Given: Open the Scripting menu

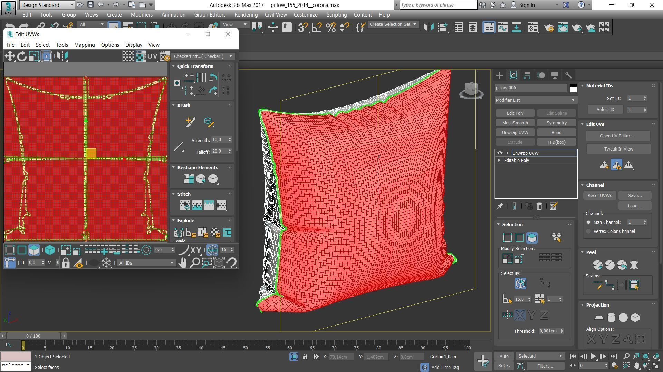Looking at the screenshot, I should (x=336, y=15).
